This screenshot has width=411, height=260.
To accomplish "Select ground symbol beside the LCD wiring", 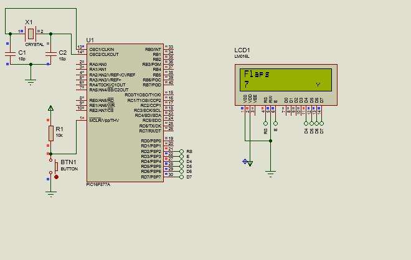I will [x=270, y=174].
